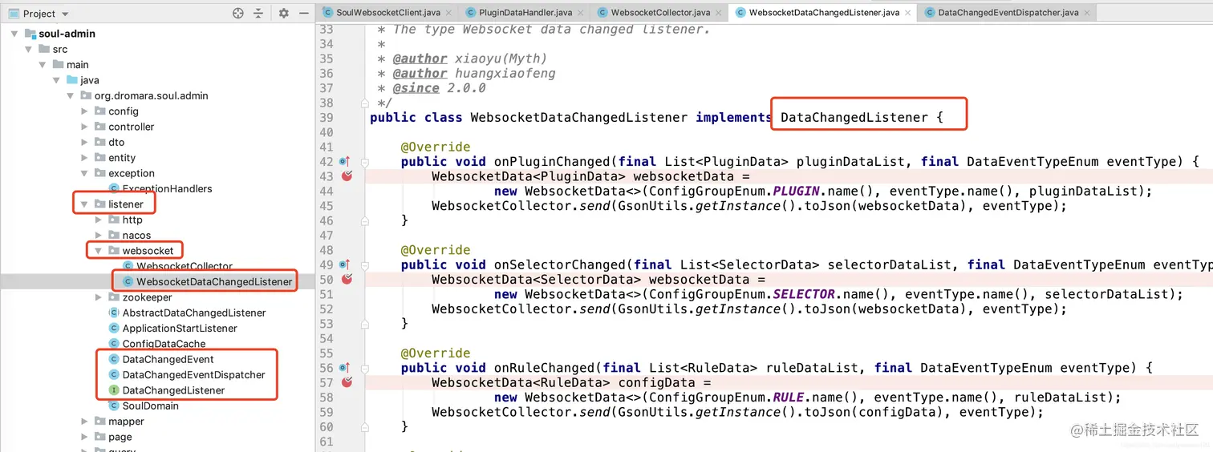Toggle the breakpoint on line 50
The height and width of the screenshot is (452, 1213).
[x=347, y=279]
